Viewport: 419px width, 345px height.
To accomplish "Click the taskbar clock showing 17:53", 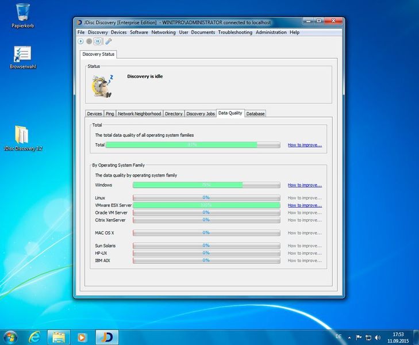I will (398, 338).
